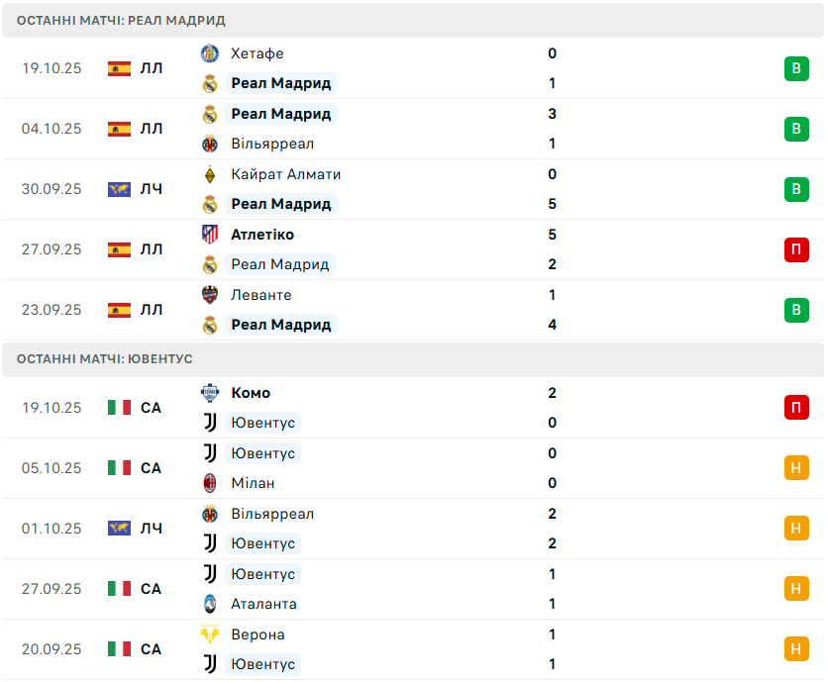The width and height of the screenshot is (828, 682).
Task: Click the Kairat Almaty club crest
Action: coord(210,174)
